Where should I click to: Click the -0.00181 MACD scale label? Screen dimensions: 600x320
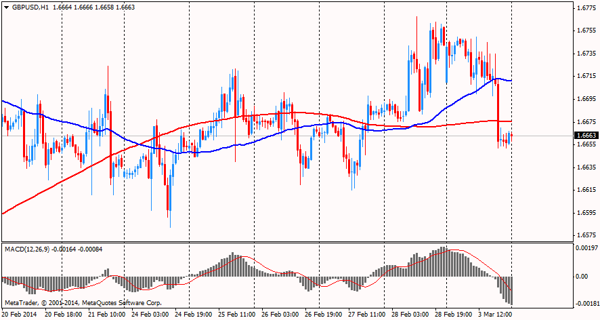coord(586,303)
